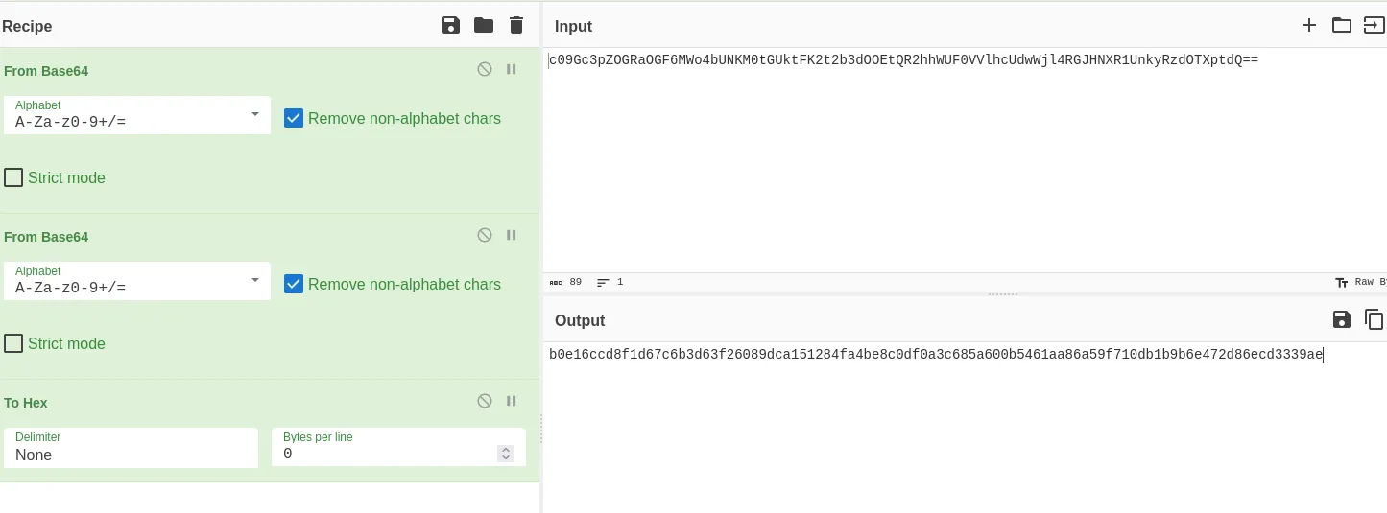This screenshot has width=1387, height=513.
Task: Save the current recipe
Action: coord(451,25)
